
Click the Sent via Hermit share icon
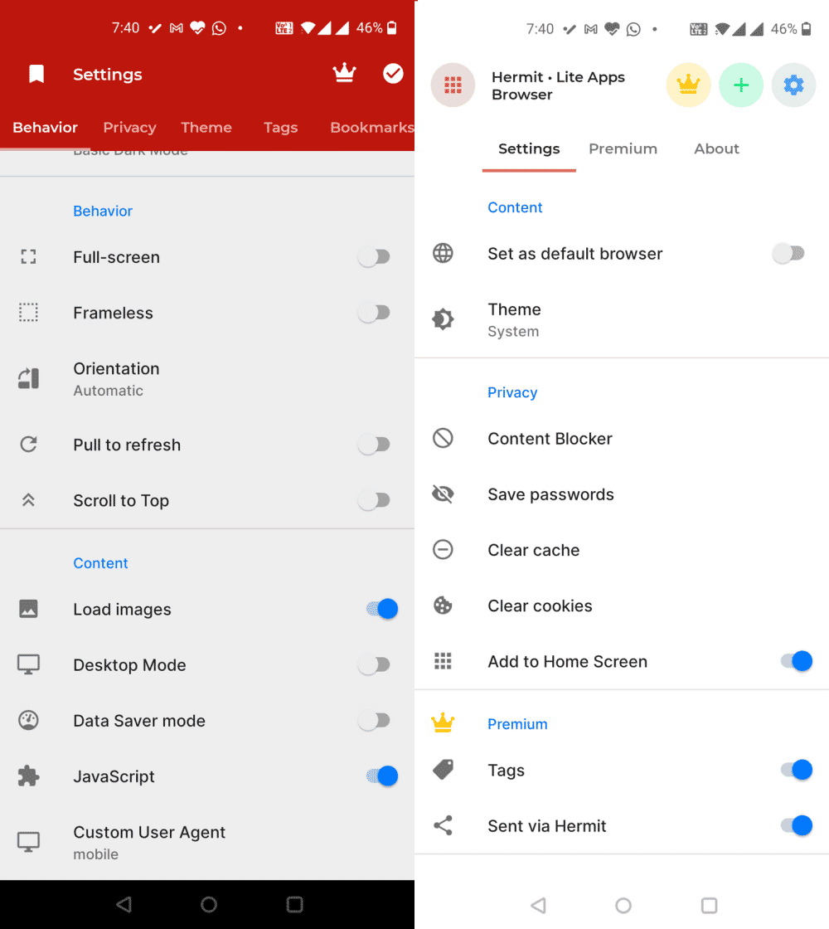(x=443, y=825)
